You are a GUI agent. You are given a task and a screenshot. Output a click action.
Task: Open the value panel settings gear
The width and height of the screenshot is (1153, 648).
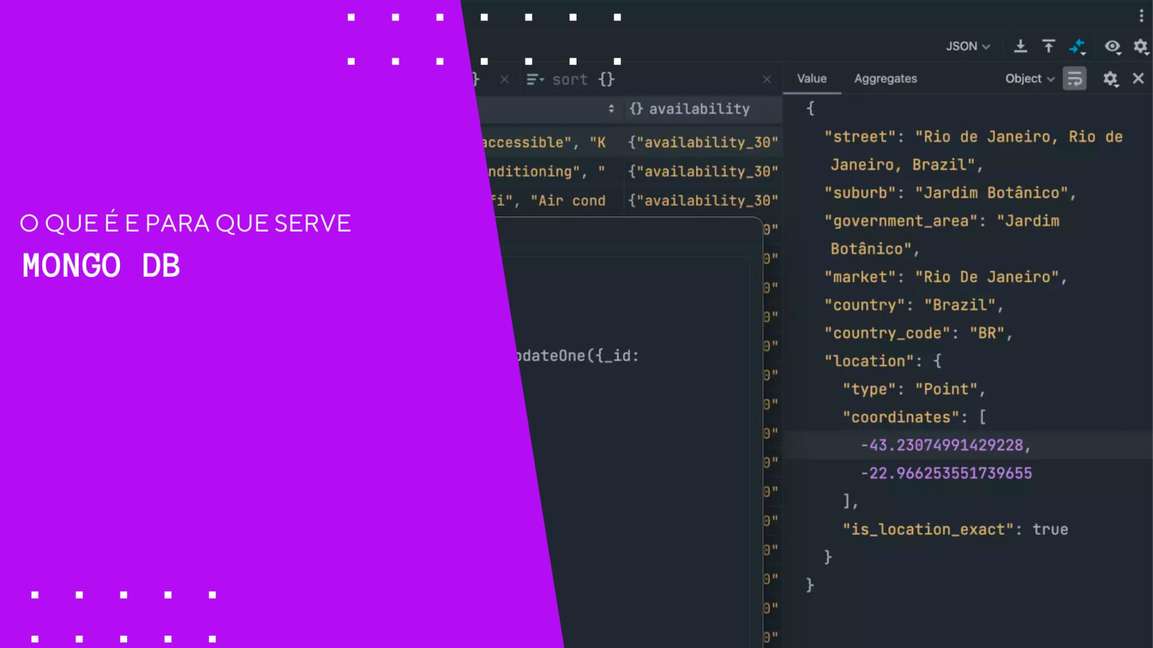coord(1110,79)
